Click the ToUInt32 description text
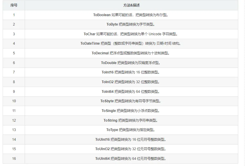This screenshot has width=245, height=166. pyautogui.click(x=131, y=149)
